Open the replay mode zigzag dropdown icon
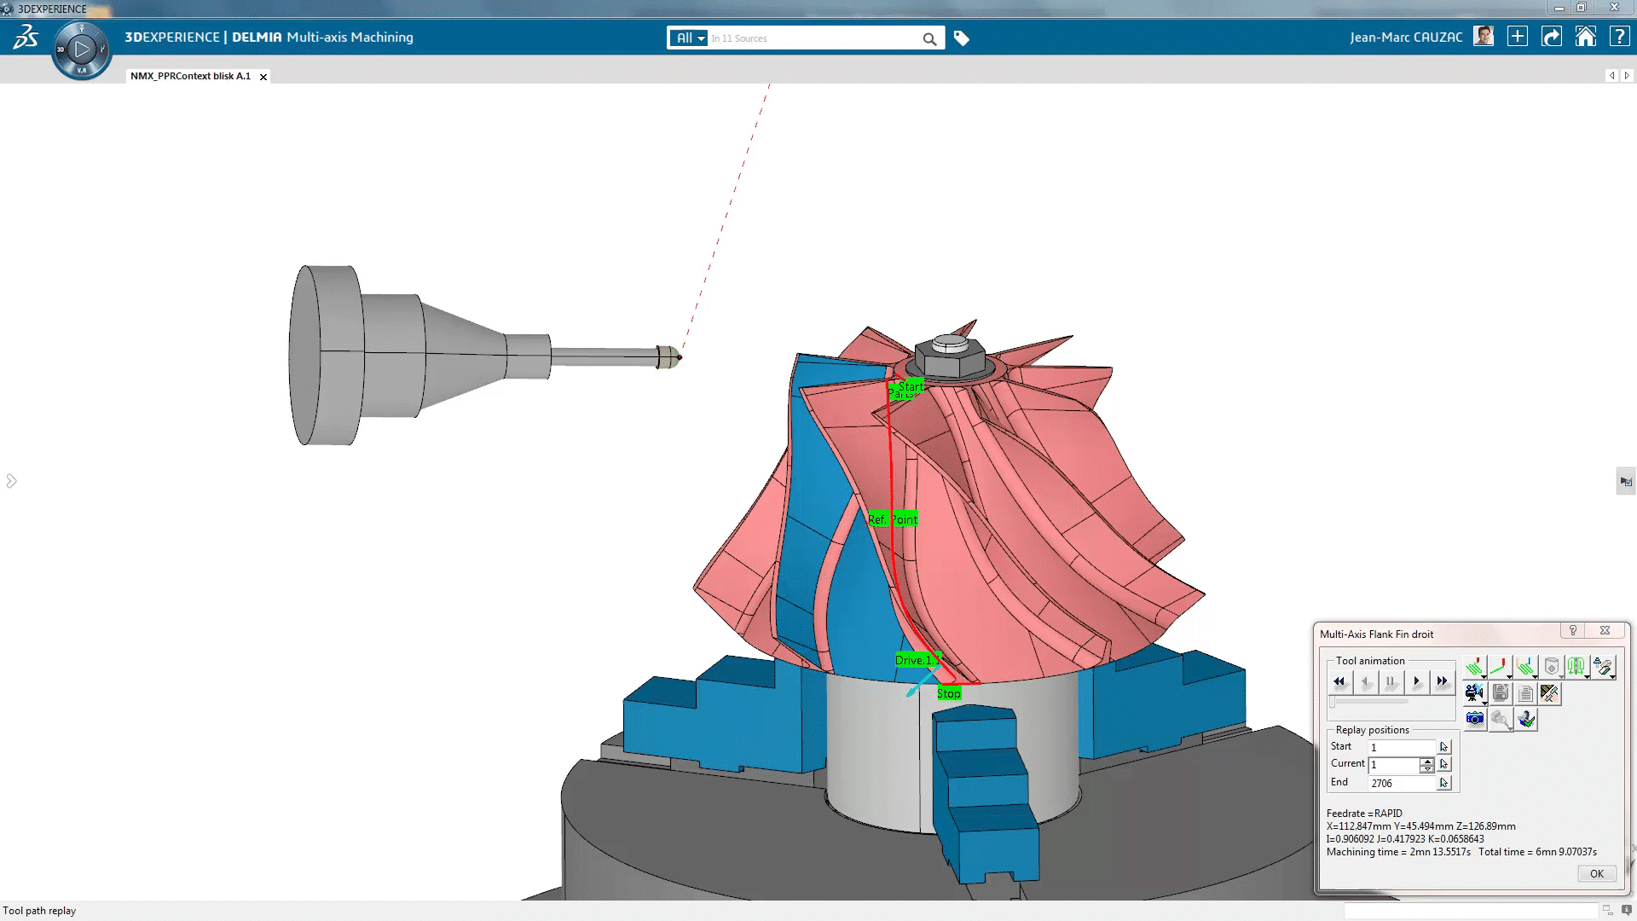Image resolution: width=1637 pixels, height=921 pixels. tap(1475, 668)
